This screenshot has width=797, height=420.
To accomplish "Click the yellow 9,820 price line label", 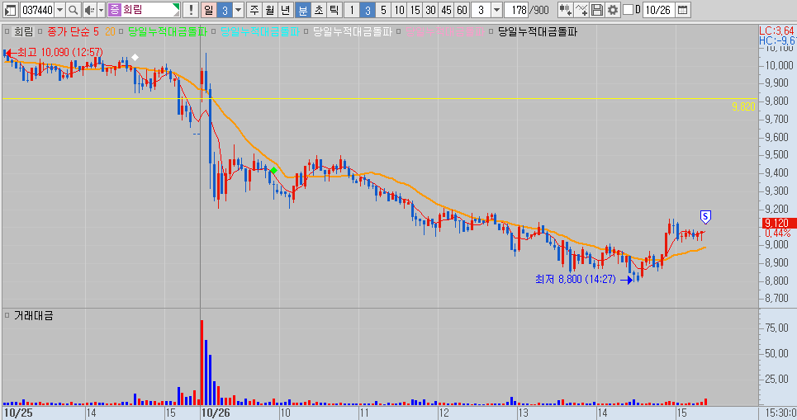I will (743, 106).
